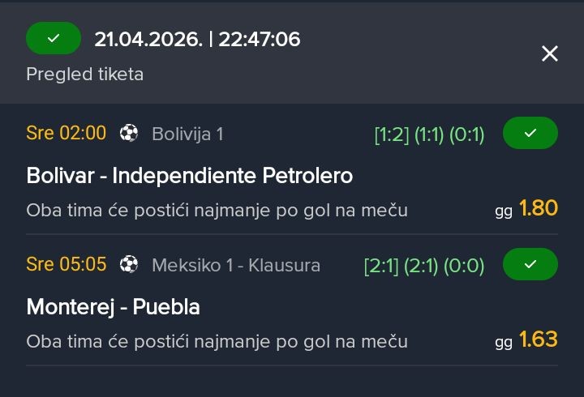Click the Monterej match score [2:1] (2:1) (0:0)
The width and height of the screenshot is (584, 397).
coord(424,265)
